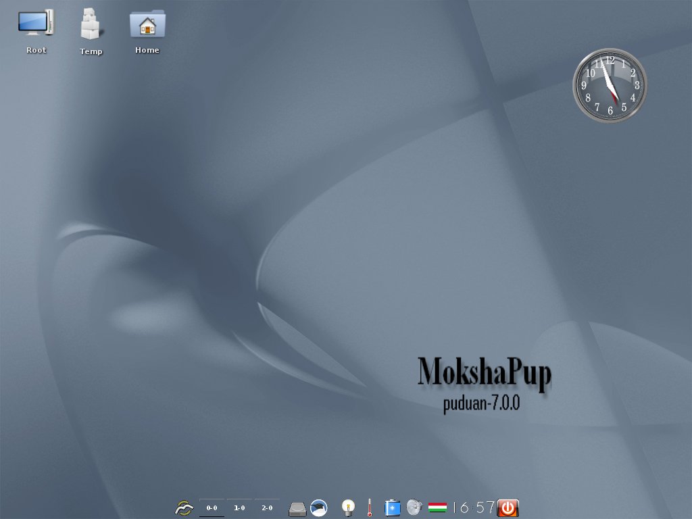
Task: Click the analog clock gadget
Action: [x=610, y=85]
